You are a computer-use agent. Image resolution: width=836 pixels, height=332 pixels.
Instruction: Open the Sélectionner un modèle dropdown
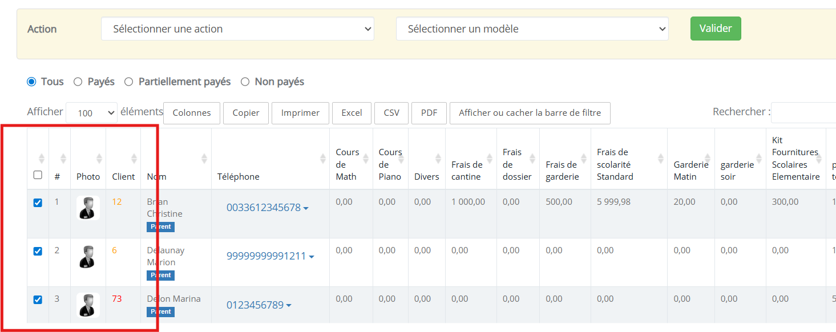tap(532, 29)
